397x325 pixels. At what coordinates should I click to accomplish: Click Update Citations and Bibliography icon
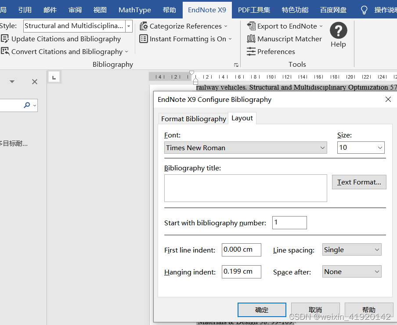(4, 39)
